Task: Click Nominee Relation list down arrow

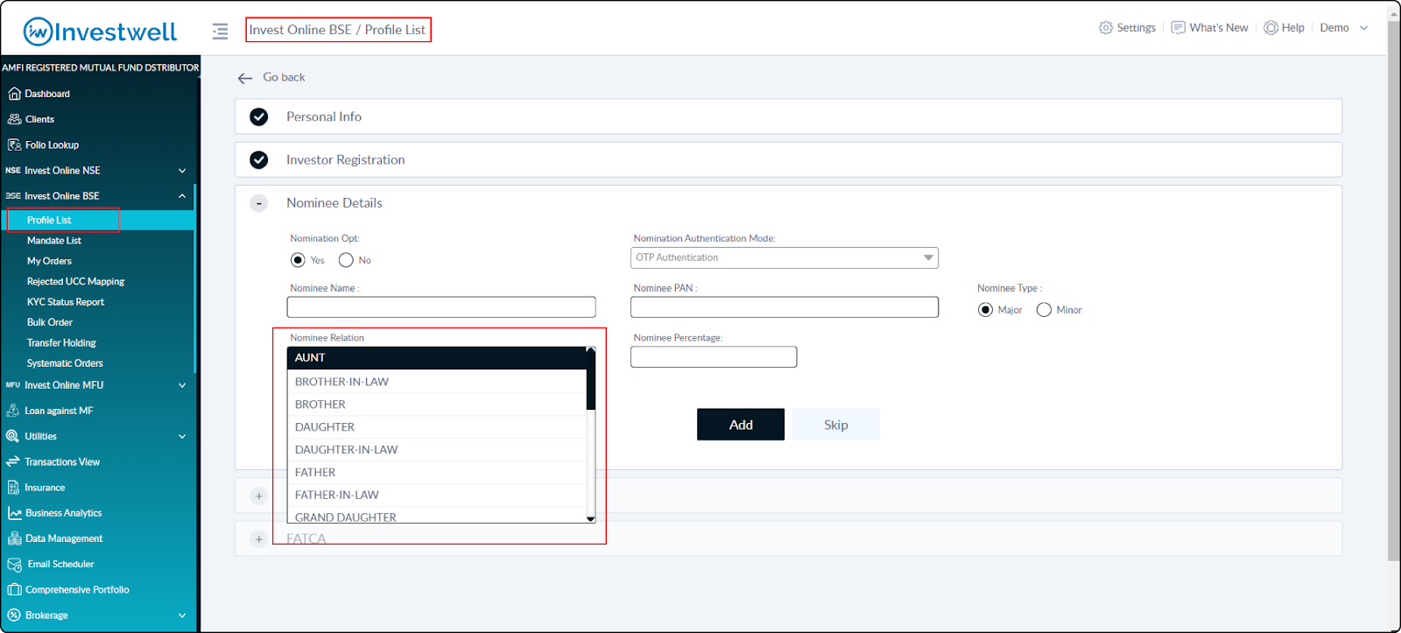Action: 591,518
